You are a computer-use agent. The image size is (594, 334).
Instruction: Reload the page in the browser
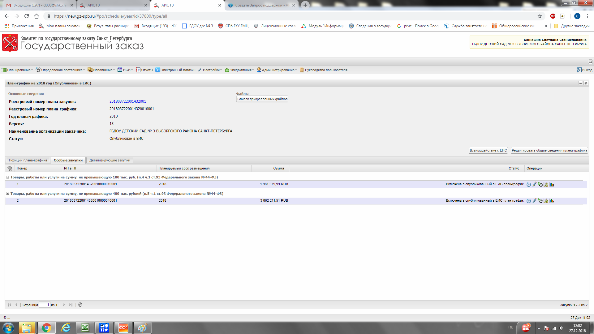coord(27,16)
